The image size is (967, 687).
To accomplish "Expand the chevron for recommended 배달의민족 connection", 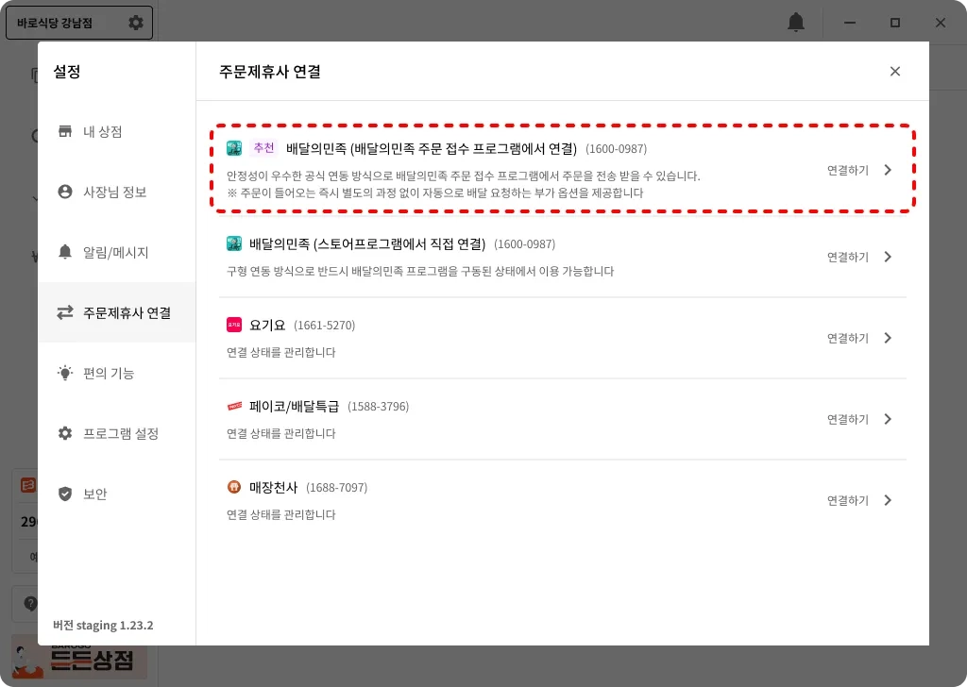I will 888,170.
